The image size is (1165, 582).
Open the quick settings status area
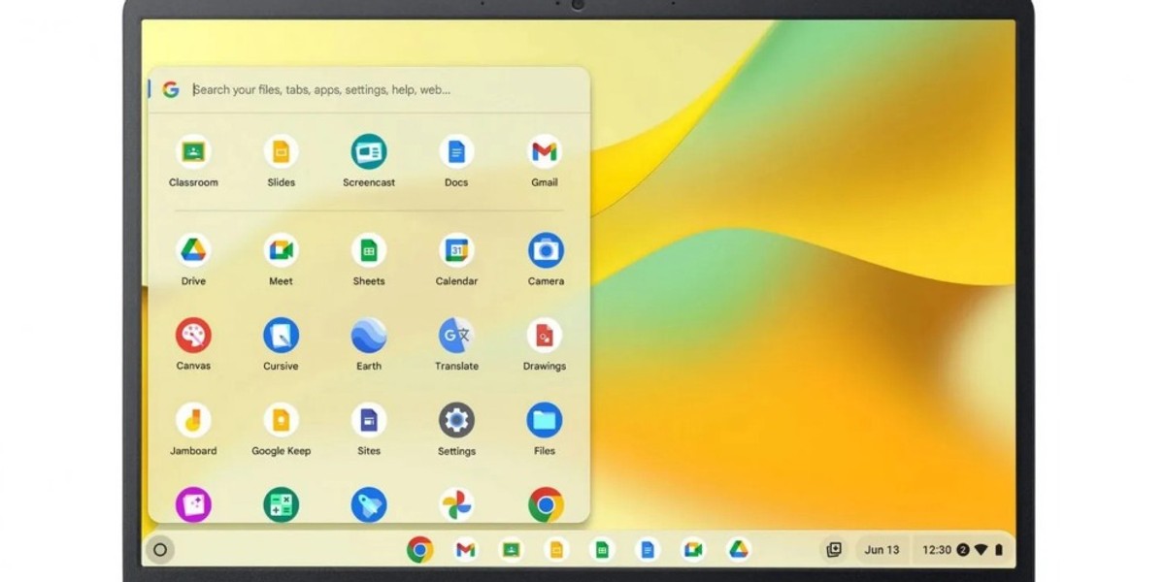point(961,549)
